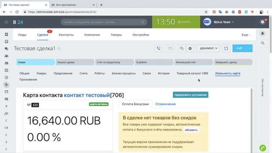Open left sidebar CRM funnel icon
The width and height of the screenshot is (272, 153).
coord(6,85)
